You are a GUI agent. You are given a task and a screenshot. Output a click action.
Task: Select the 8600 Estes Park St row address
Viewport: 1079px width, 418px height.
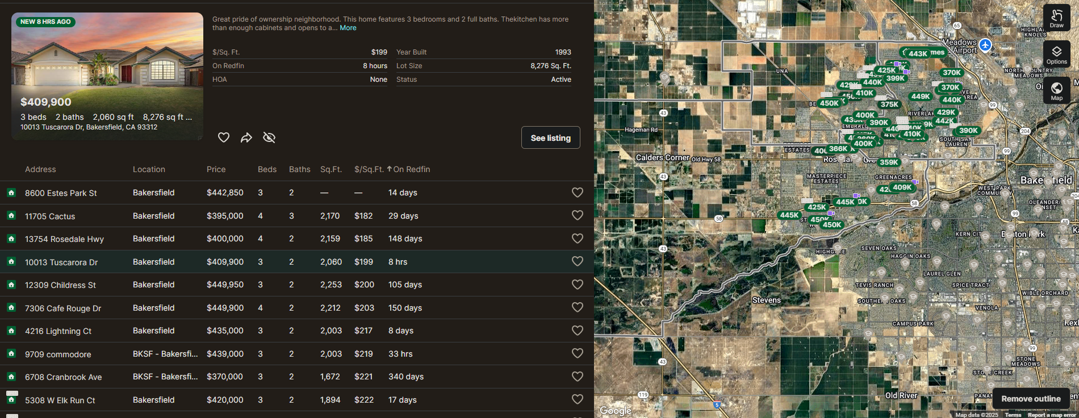click(x=61, y=193)
